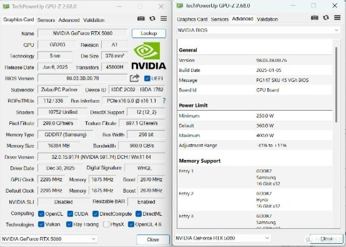
Task: Close the left GPU-Z window
Action: tap(161, 7)
